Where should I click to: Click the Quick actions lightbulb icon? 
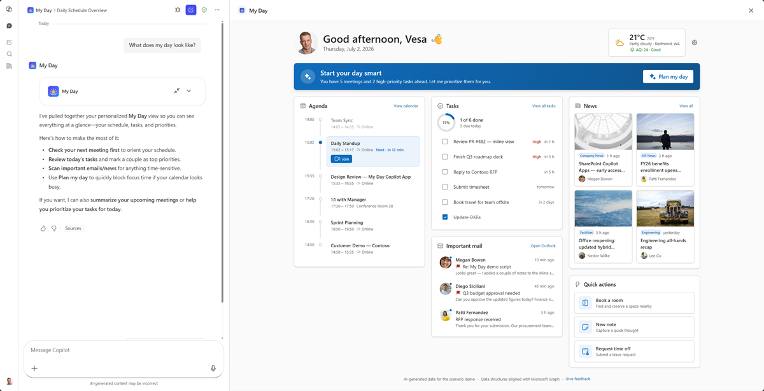click(577, 285)
